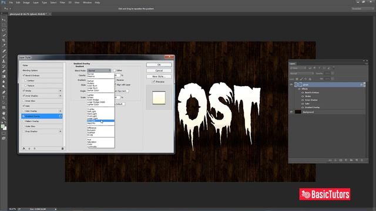The image size is (376, 211).
Task: Choose Multiply from blend mode list
Action: point(90,83)
